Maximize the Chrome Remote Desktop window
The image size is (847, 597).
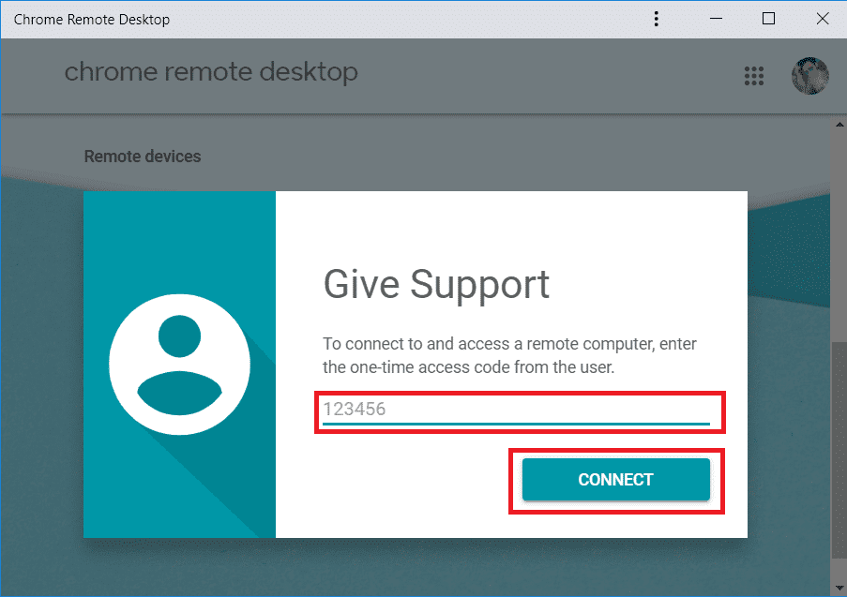click(768, 19)
